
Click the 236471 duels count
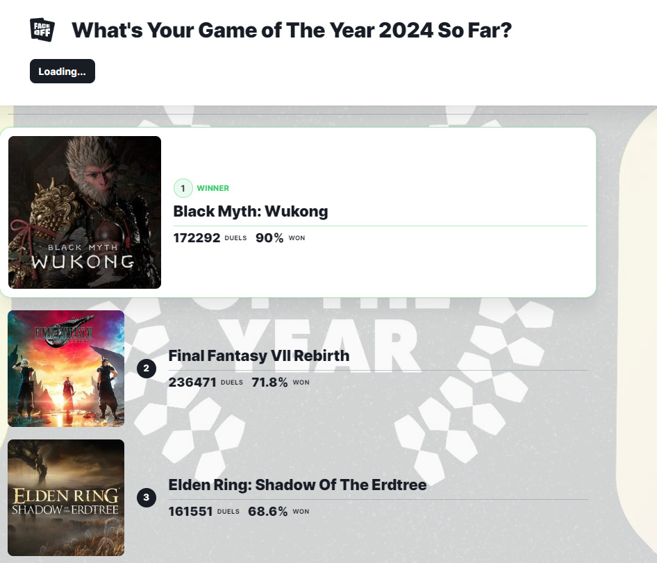[x=192, y=383]
